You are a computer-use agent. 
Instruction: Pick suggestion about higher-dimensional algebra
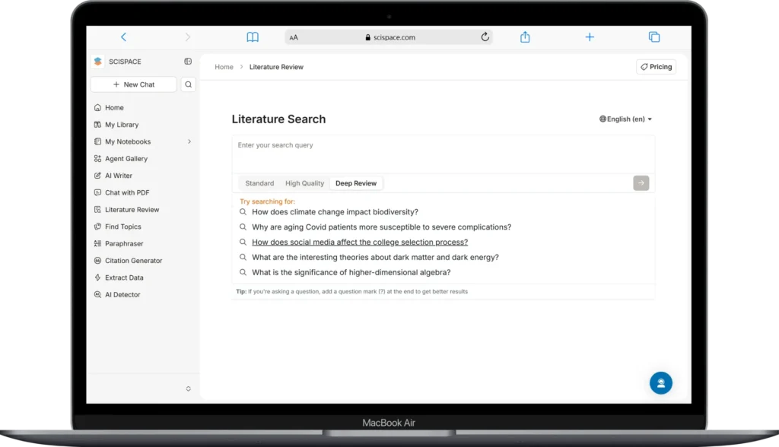(x=351, y=272)
